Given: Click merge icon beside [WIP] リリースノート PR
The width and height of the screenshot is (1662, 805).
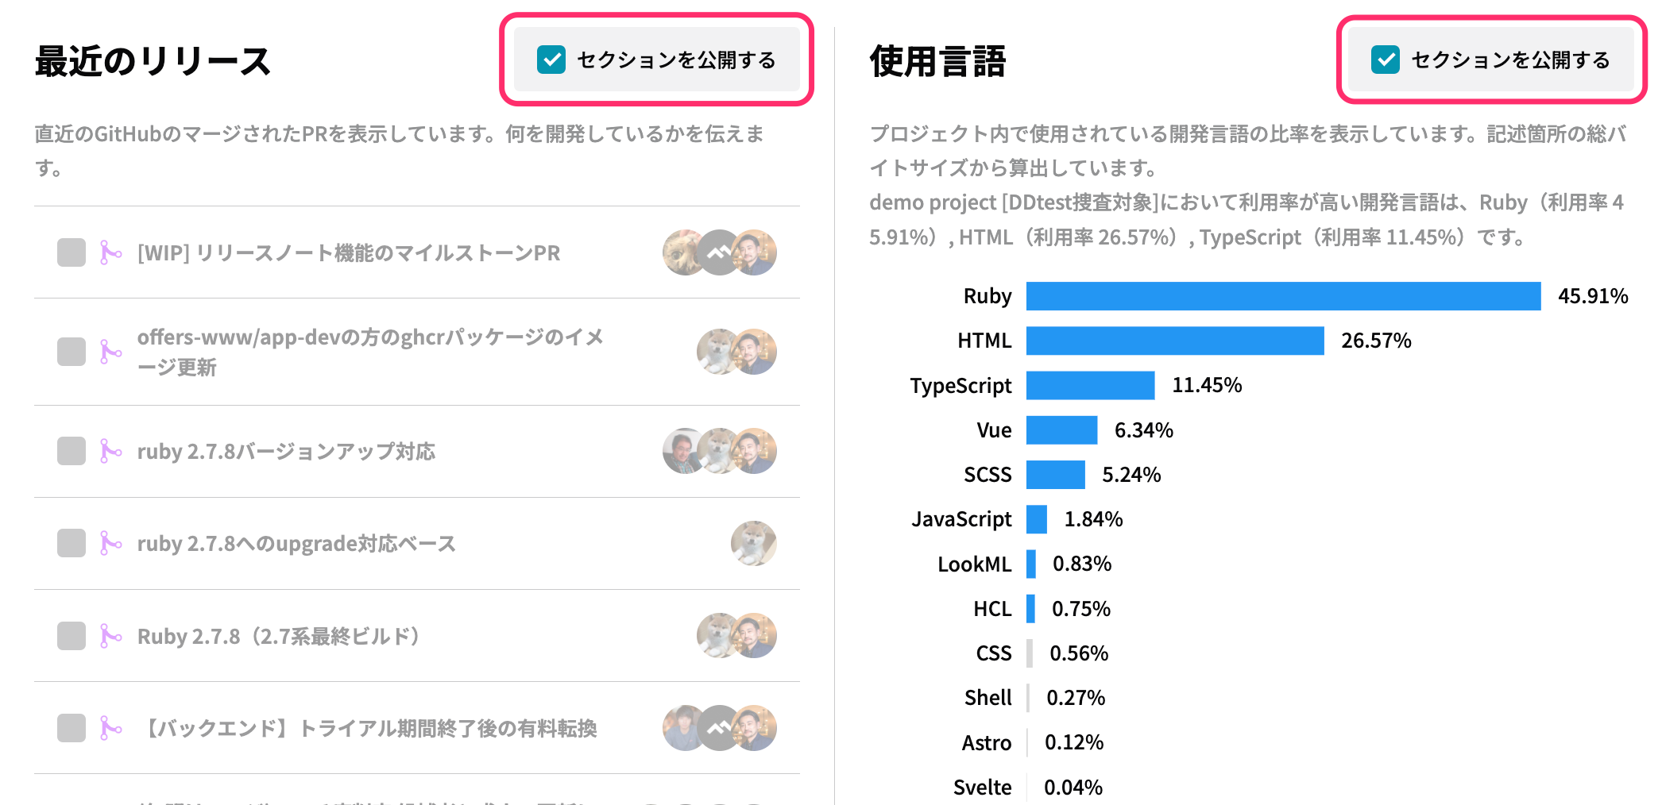Looking at the screenshot, I should [110, 252].
